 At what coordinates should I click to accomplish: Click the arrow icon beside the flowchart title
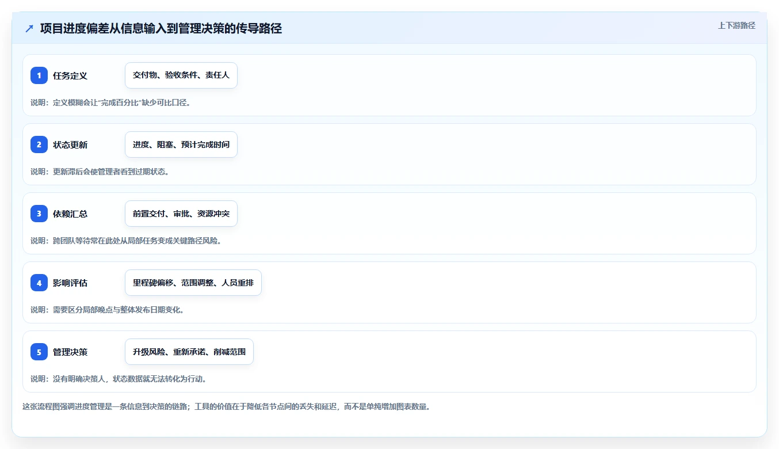click(29, 28)
